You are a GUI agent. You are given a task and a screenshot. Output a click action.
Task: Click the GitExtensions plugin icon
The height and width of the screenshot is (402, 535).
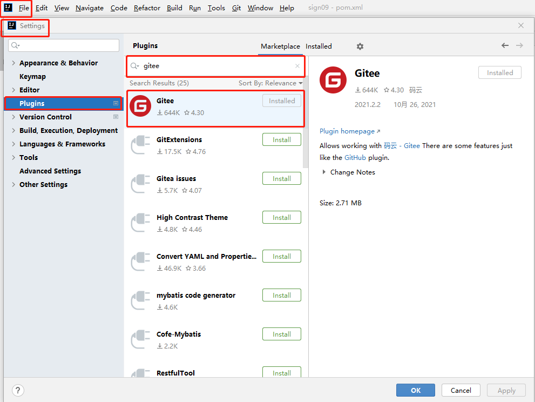coord(140,145)
